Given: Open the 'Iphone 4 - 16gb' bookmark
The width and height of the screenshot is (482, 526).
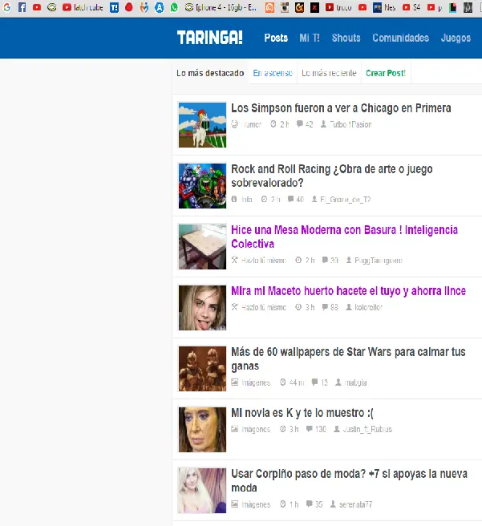Looking at the screenshot, I should [x=221, y=7].
